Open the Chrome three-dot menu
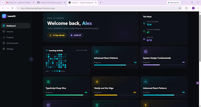 [198, 8]
